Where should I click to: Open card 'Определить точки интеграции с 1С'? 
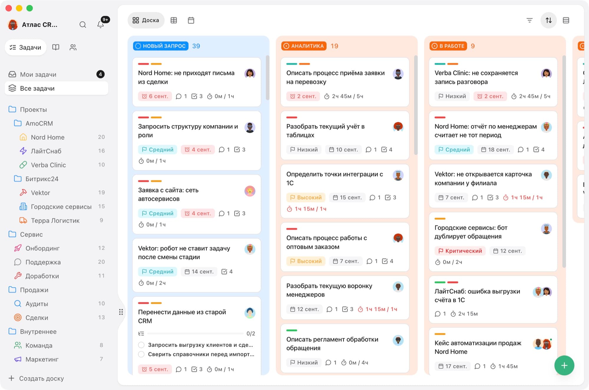[x=345, y=191]
